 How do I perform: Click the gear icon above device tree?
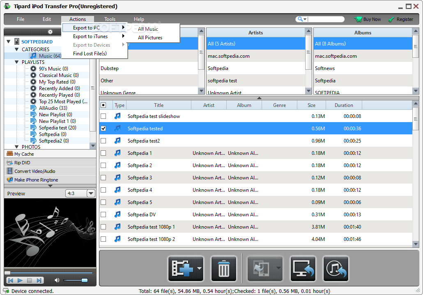click(x=50, y=32)
